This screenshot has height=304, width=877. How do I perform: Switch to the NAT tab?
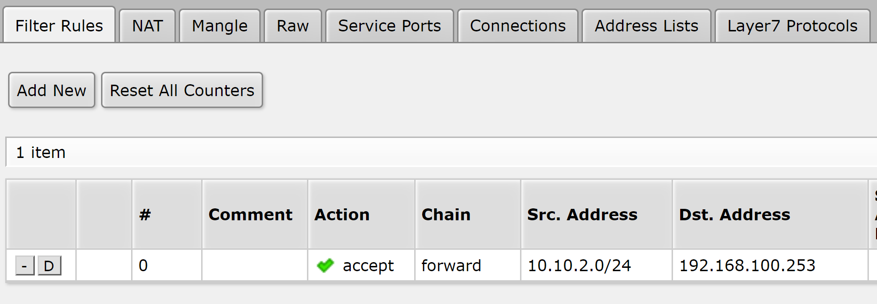[147, 26]
